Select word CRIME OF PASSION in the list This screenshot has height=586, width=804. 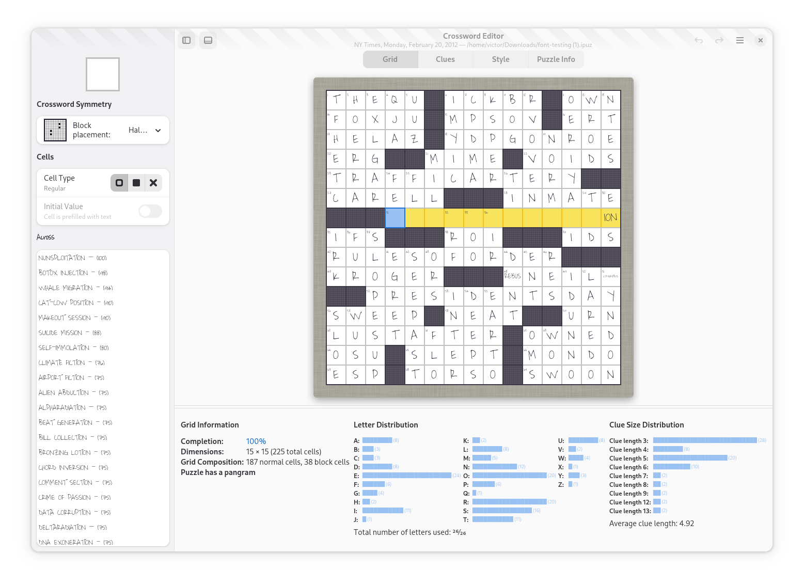(x=103, y=497)
